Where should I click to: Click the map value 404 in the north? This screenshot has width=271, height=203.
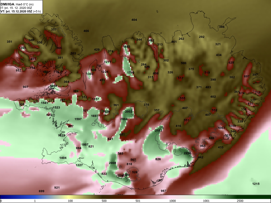(134, 20)
